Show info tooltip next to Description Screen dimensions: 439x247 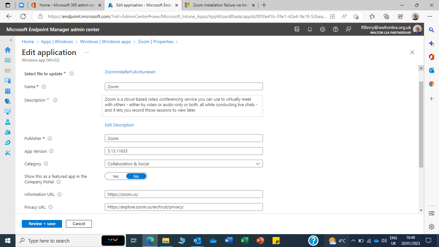pyautogui.click(x=55, y=100)
